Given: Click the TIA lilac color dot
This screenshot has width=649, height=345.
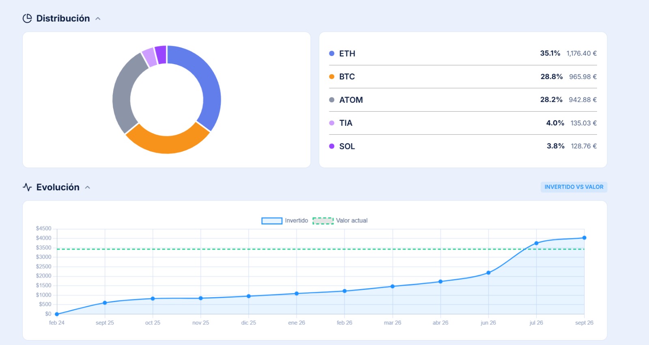Looking at the screenshot, I should click(332, 123).
